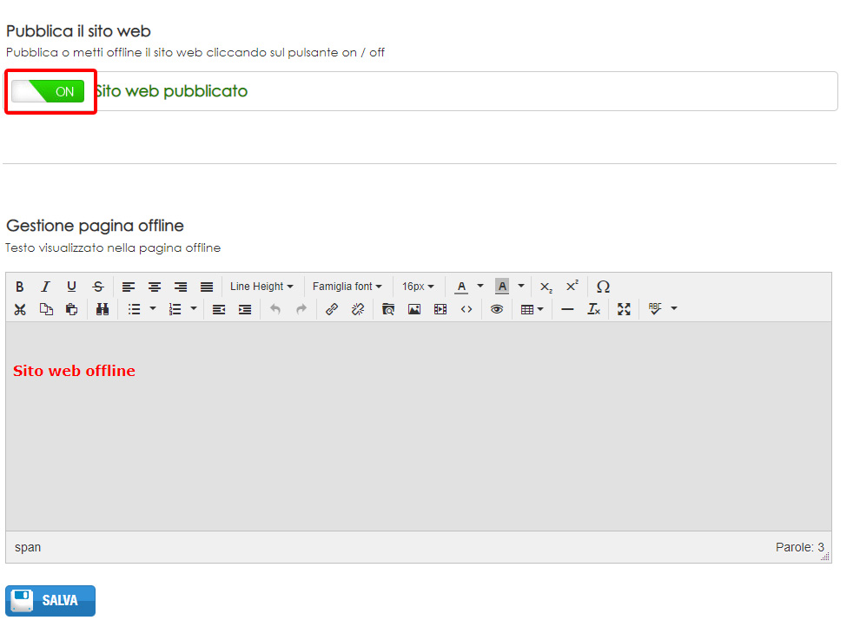The width and height of the screenshot is (860, 640).
Task: Expand numbered list style arrow
Action: [x=194, y=309]
